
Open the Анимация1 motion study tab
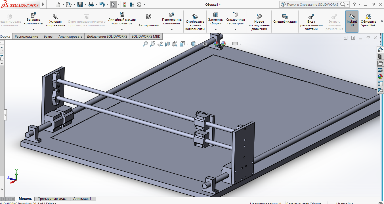(x=82, y=199)
